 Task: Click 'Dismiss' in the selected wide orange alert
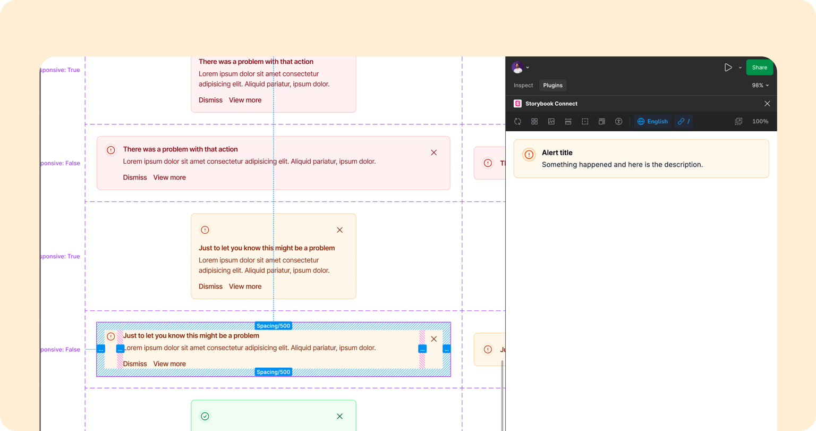click(x=135, y=364)
